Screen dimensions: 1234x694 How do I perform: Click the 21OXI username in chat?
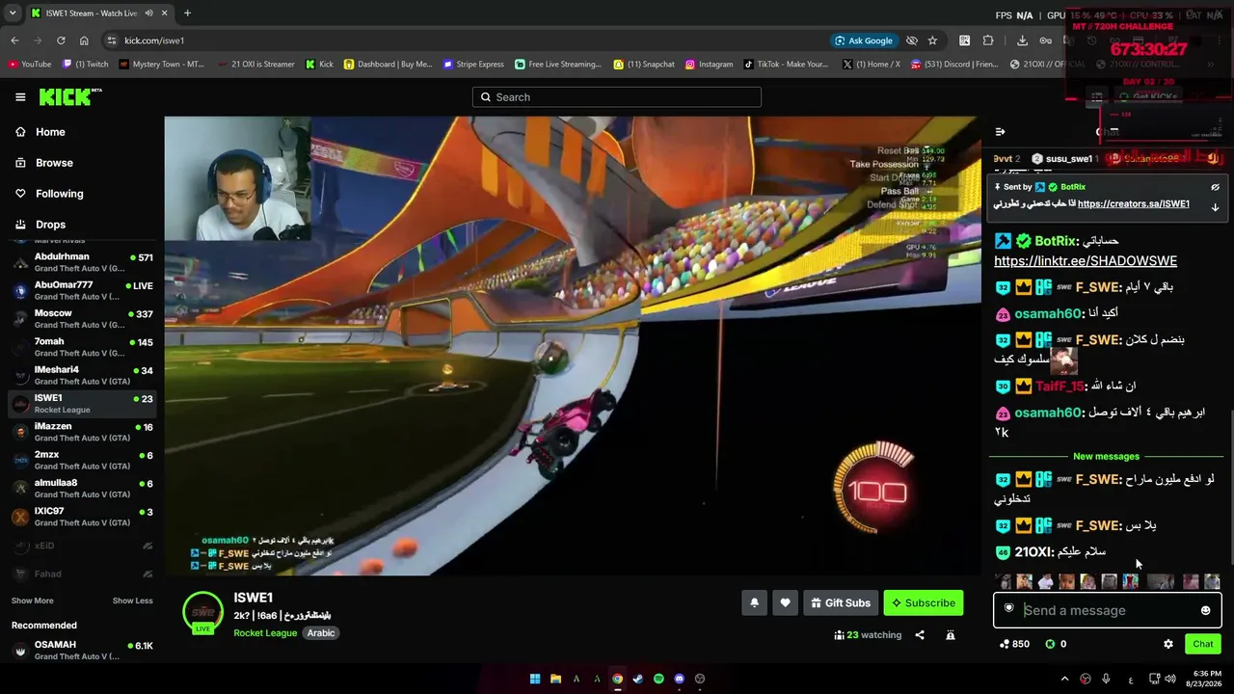1033,552
